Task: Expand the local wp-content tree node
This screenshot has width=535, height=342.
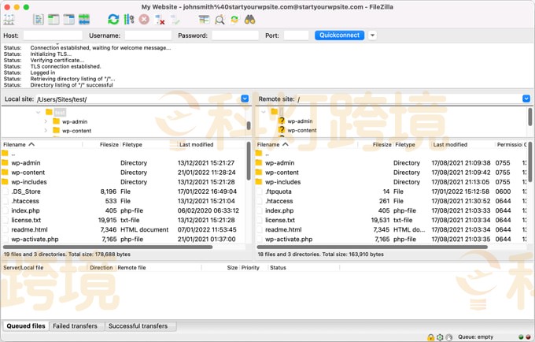Action: 46,131
